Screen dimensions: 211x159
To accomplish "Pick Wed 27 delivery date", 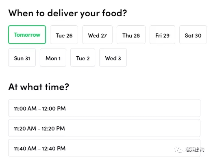I will [97, 35].
